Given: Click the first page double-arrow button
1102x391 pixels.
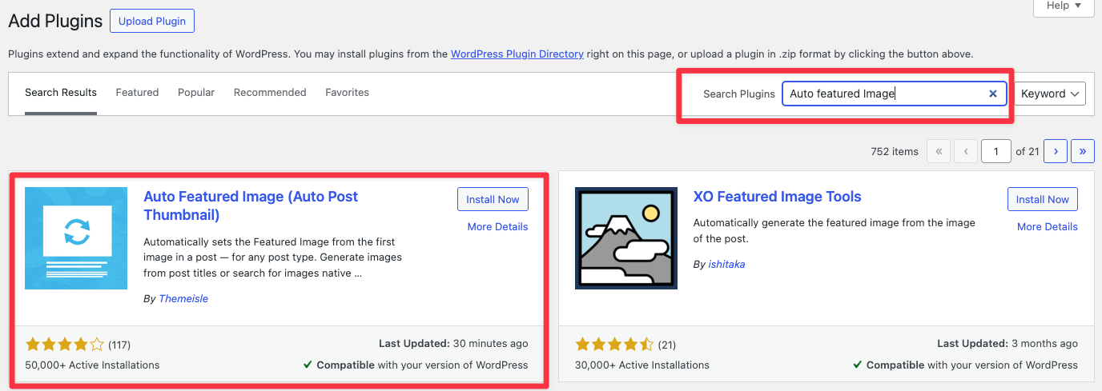Looking at the screenshot, I should [x=939, y=151].
